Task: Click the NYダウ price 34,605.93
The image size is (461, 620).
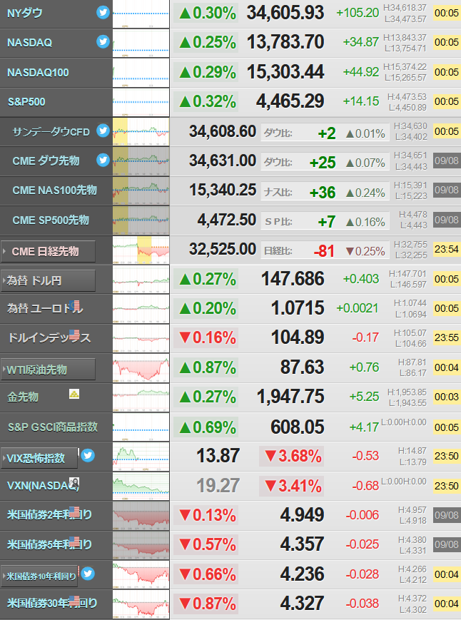Action: click(x=285, y=13)
